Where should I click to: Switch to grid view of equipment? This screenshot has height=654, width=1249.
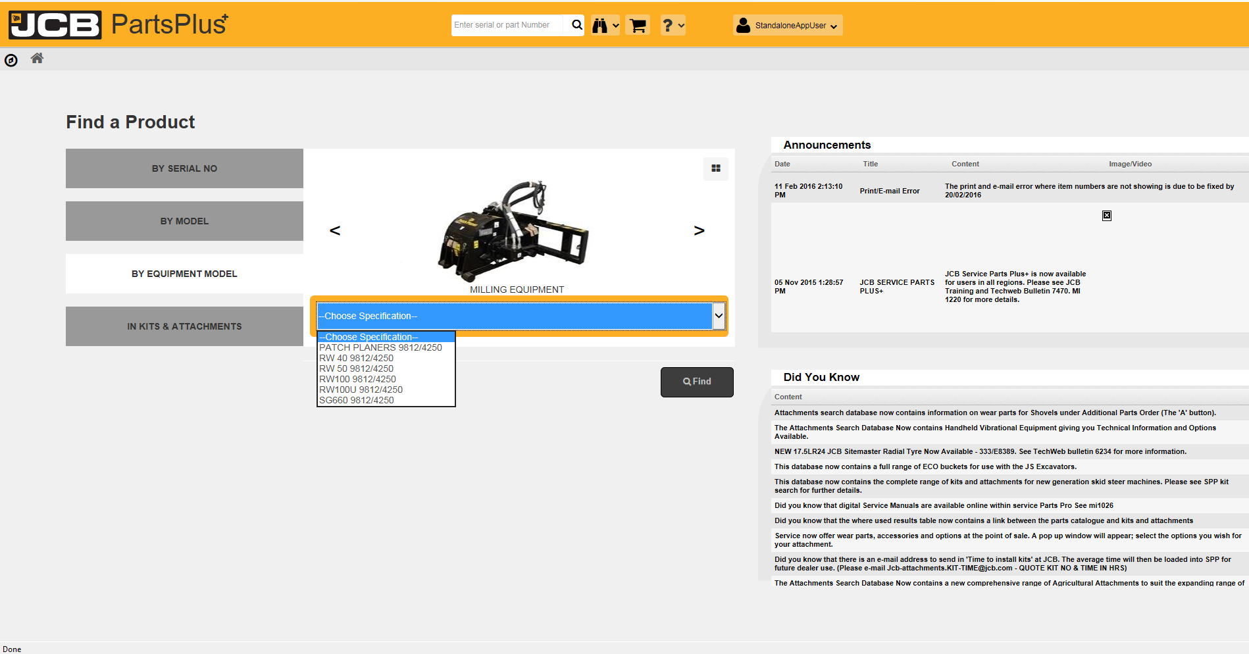click(x=716, y=168)
